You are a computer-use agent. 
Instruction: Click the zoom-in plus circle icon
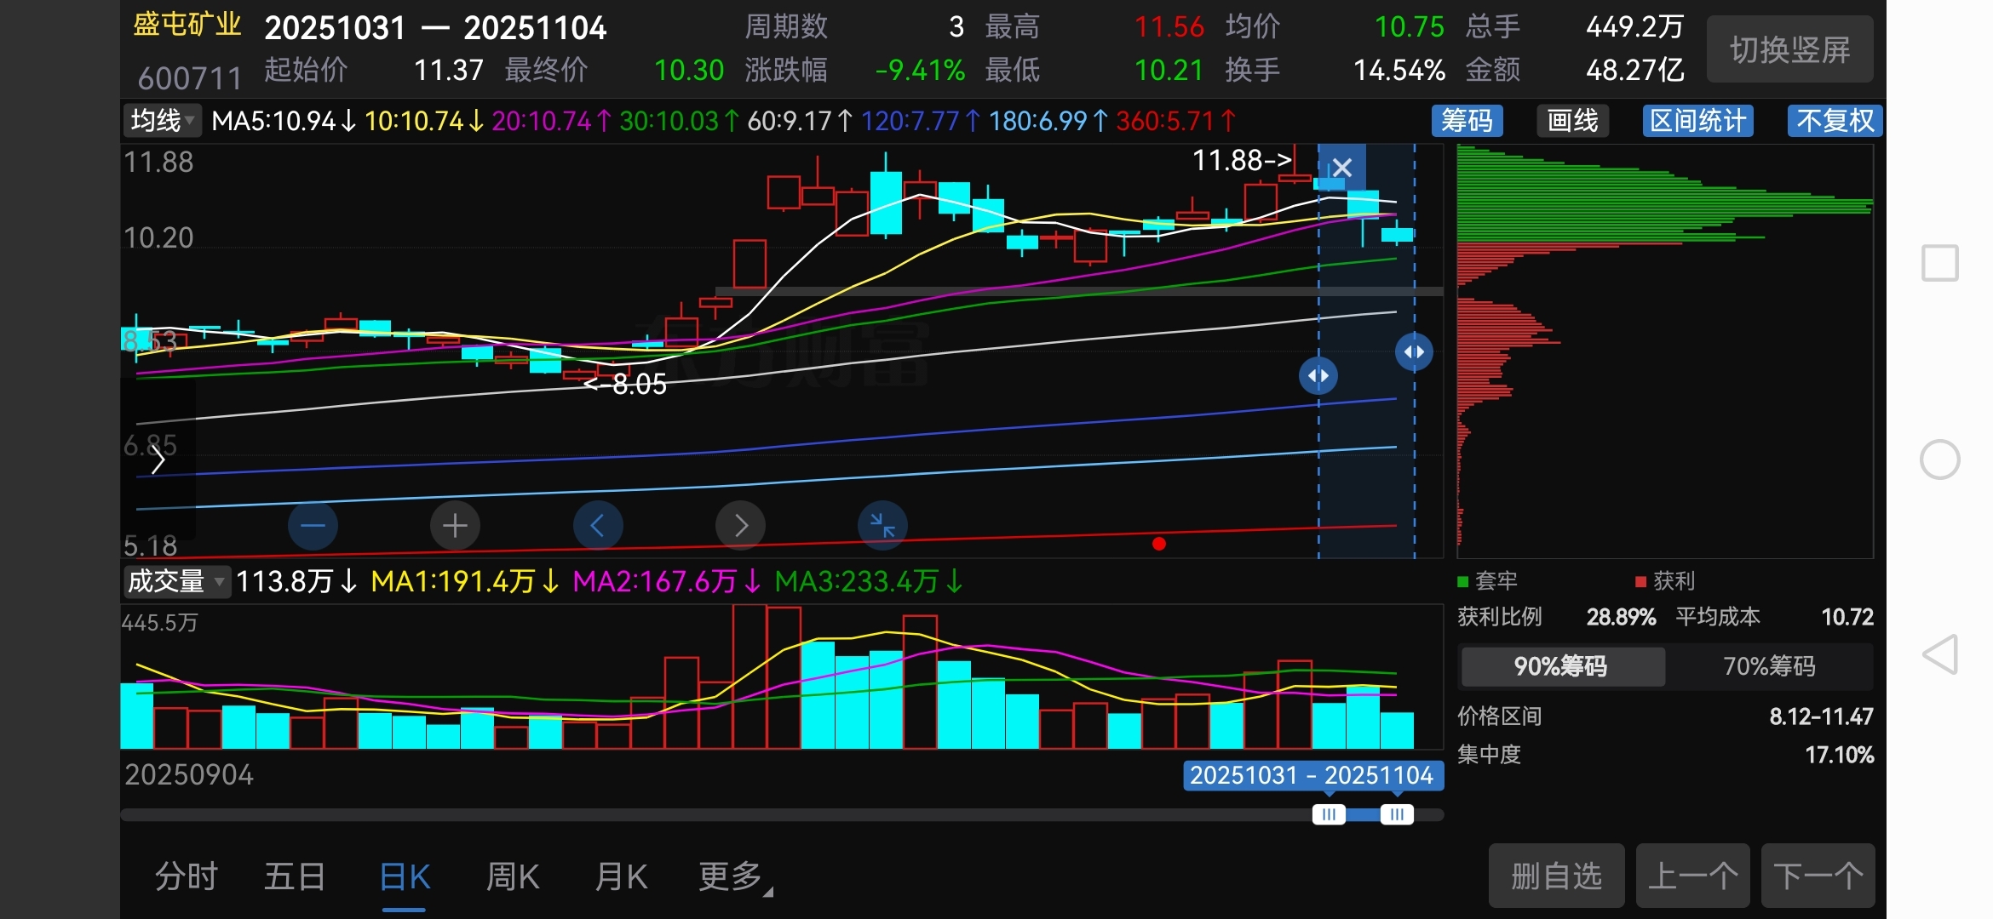point(455,525)
